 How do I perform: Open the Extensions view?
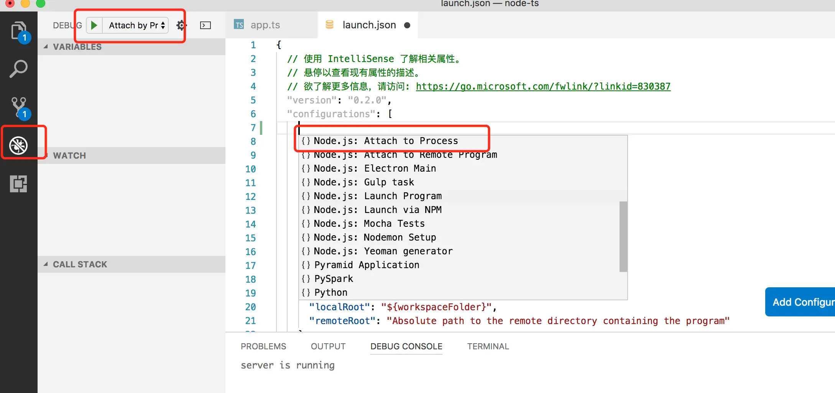18,184
